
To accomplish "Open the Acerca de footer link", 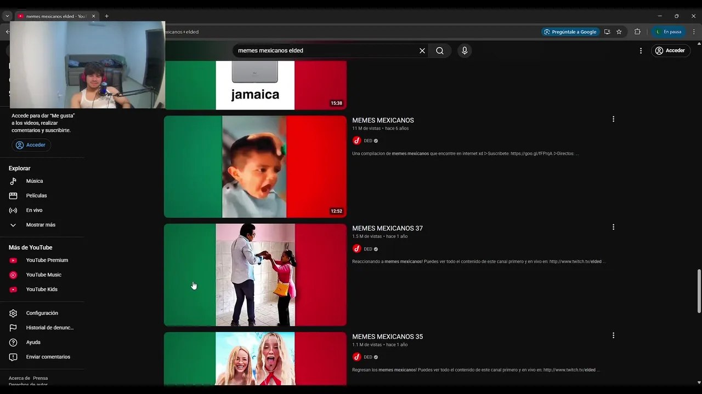I will [x=19, y=378].
